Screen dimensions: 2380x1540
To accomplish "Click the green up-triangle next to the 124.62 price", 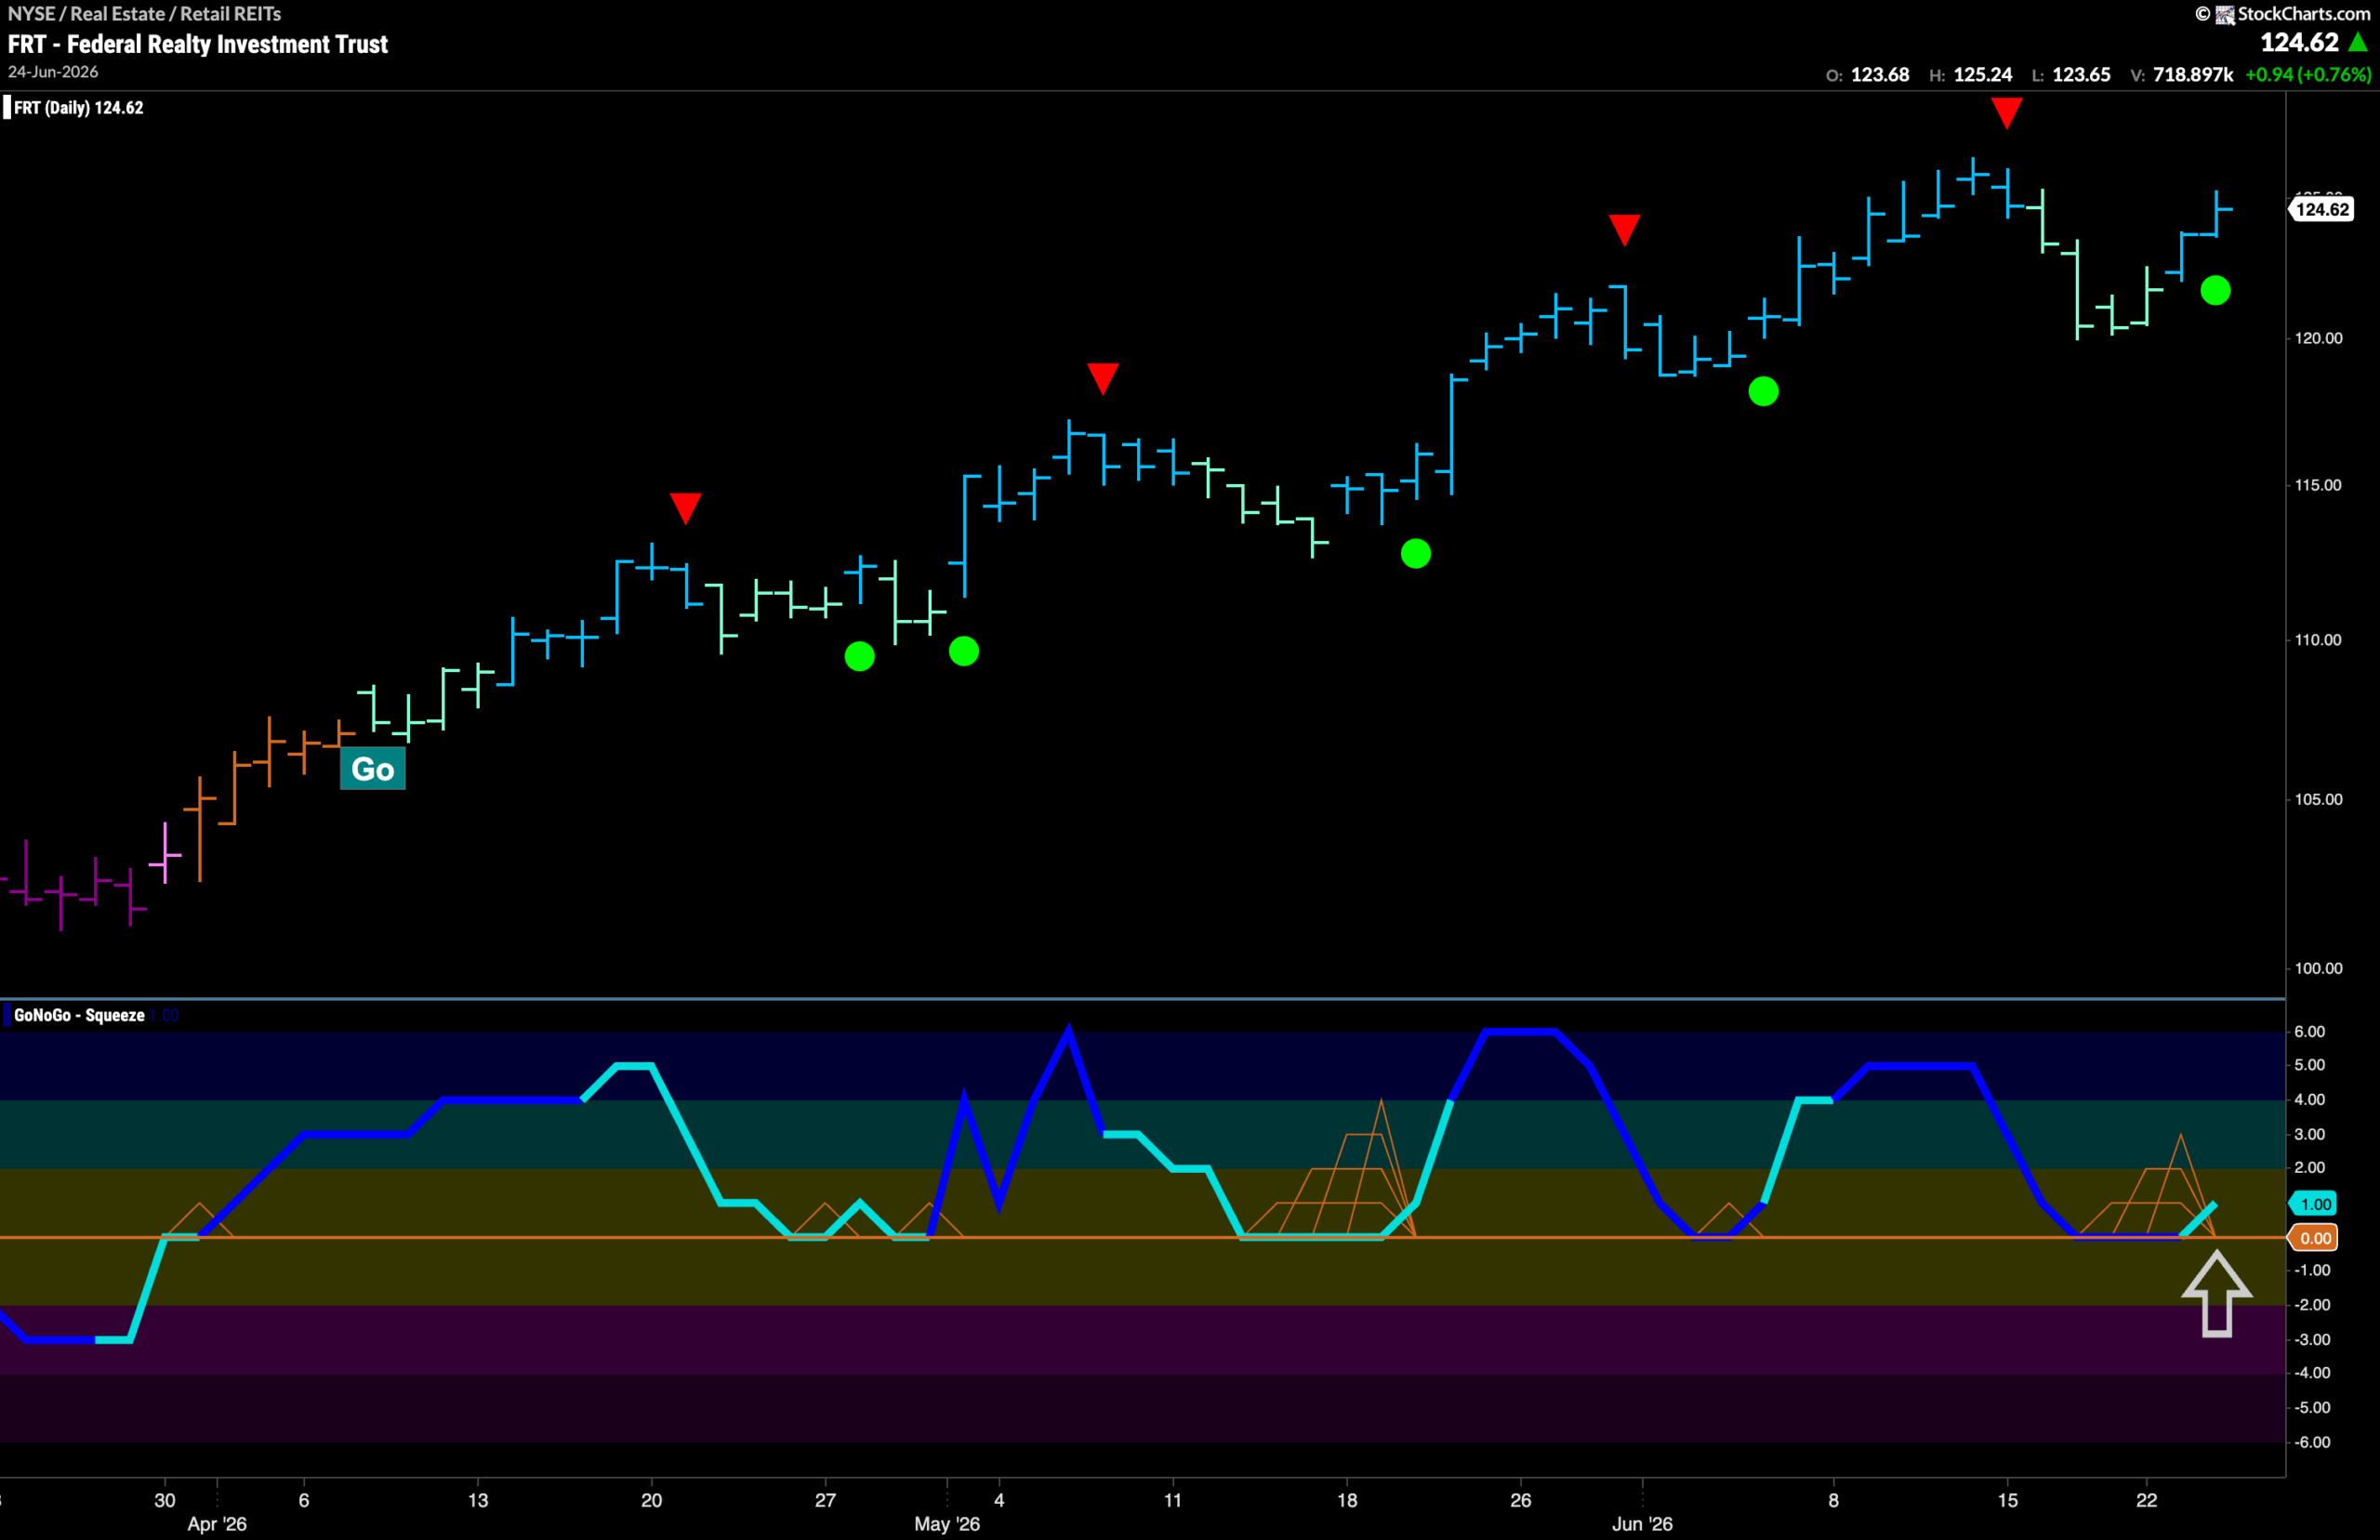I will (x=2358, y=42).
